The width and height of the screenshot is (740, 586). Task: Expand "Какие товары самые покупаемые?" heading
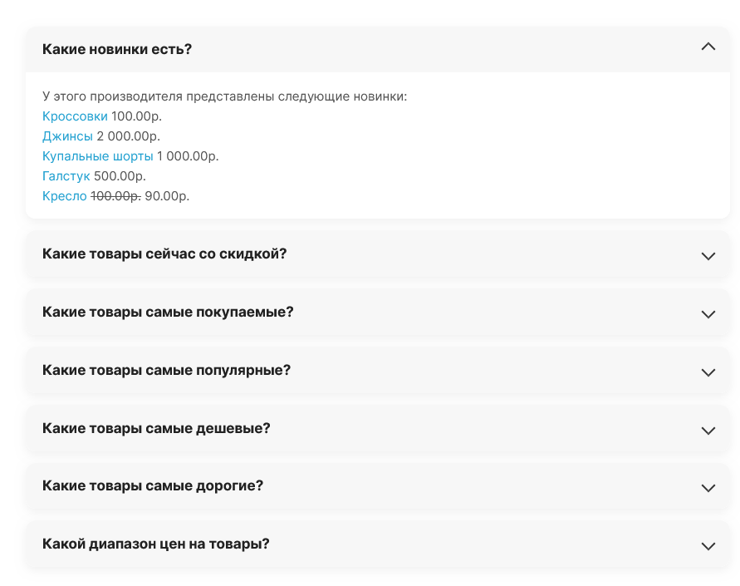point(168,312)
